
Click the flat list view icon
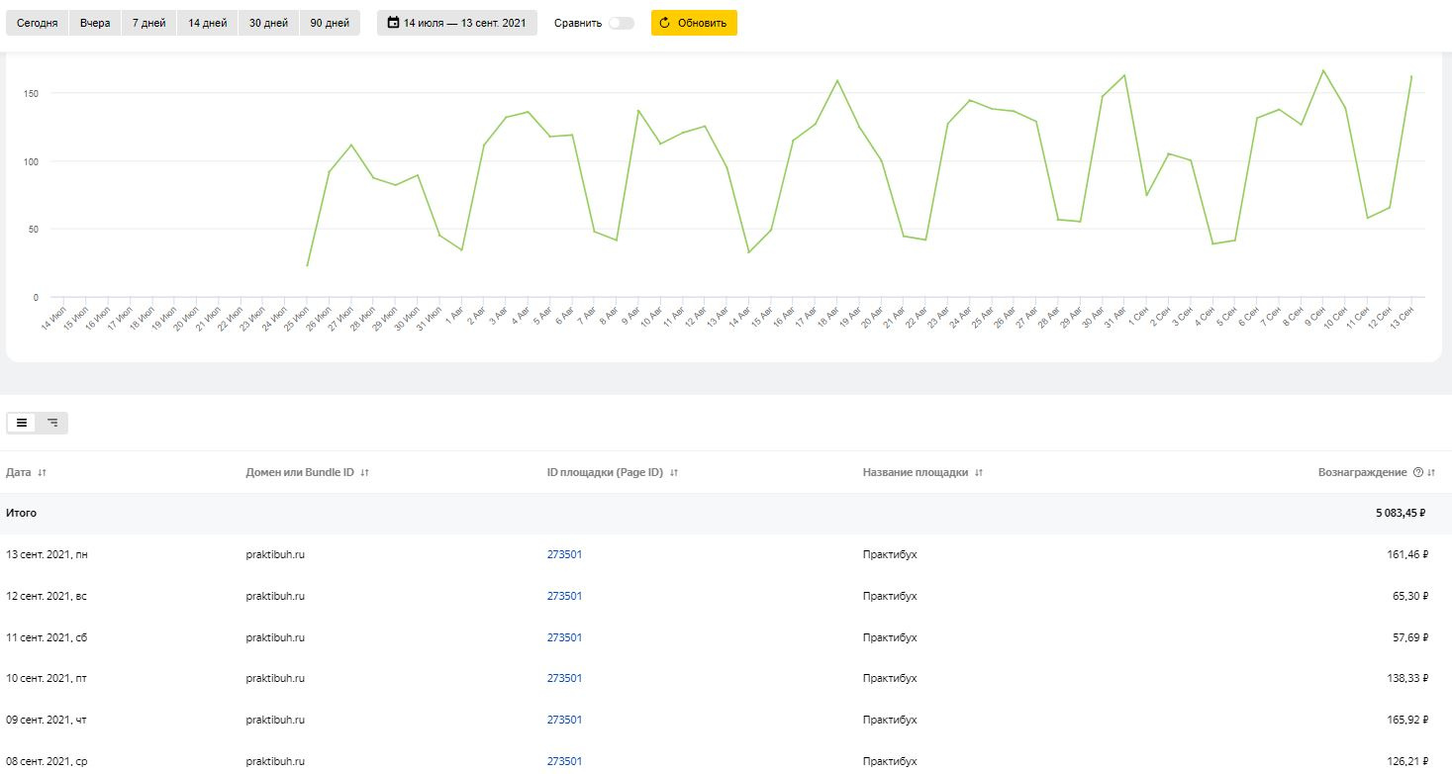pos(22,423)
